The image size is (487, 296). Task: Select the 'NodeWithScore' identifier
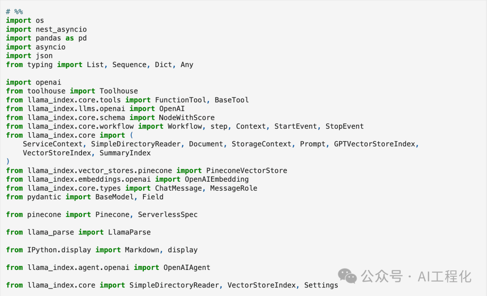[x=187, y=118]
